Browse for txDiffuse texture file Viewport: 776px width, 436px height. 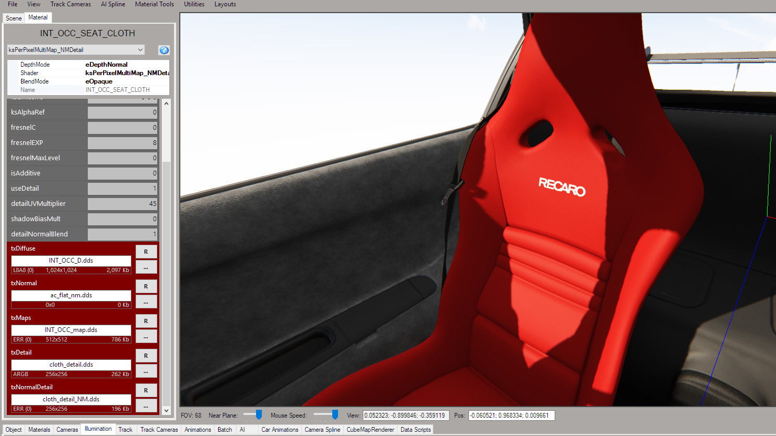point(146,267)
